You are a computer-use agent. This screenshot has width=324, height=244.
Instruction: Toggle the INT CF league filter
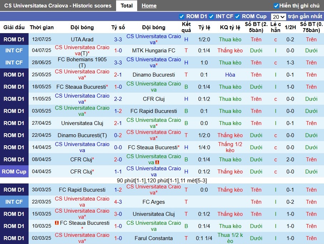click(211, 16)
